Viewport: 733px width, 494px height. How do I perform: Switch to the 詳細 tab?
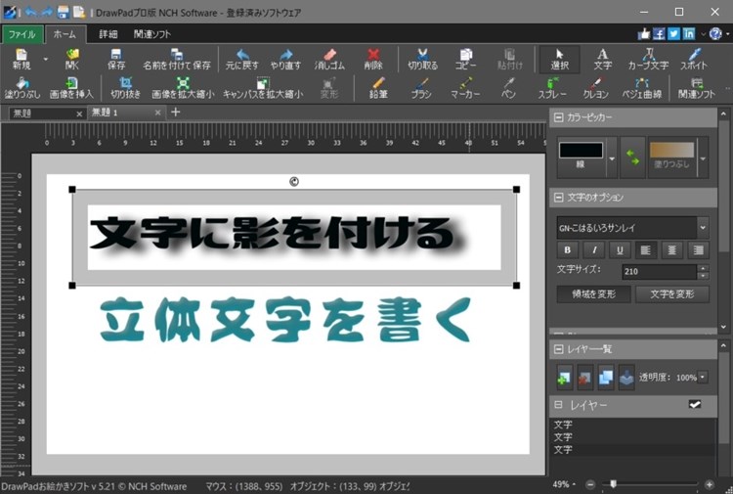pyautogui.click(x=108, y=34)
